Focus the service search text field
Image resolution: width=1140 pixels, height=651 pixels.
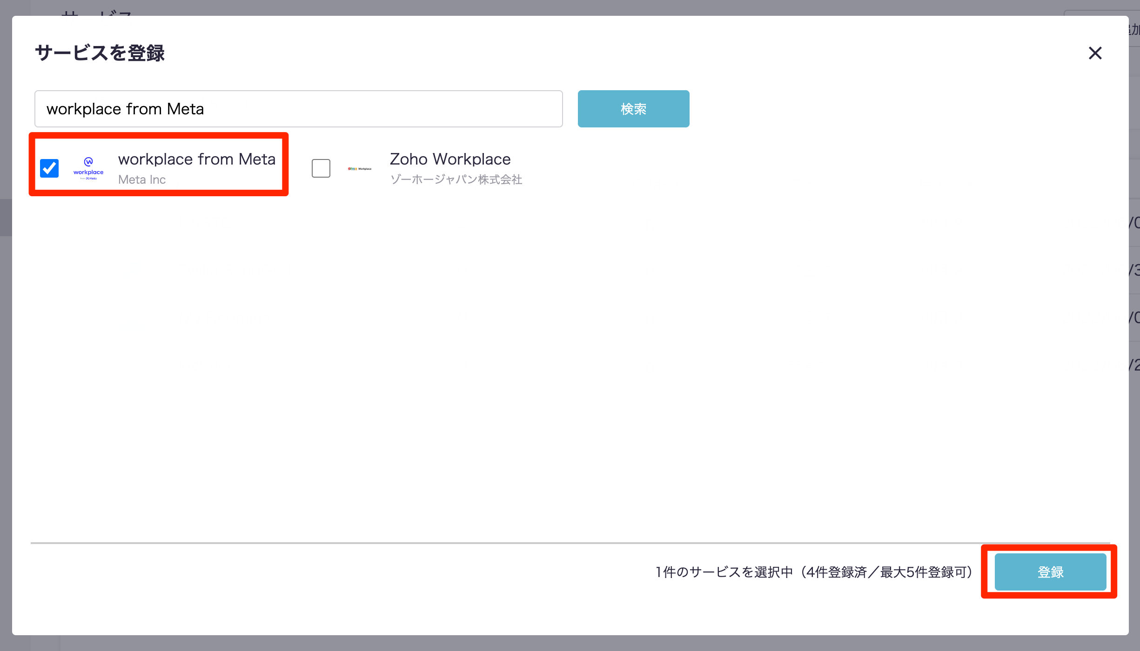click(298, 109)
